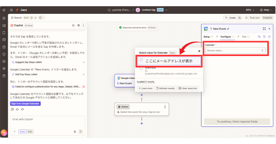Click the Undo button
Screen dimensions: 276x144
tap(231, 18)
